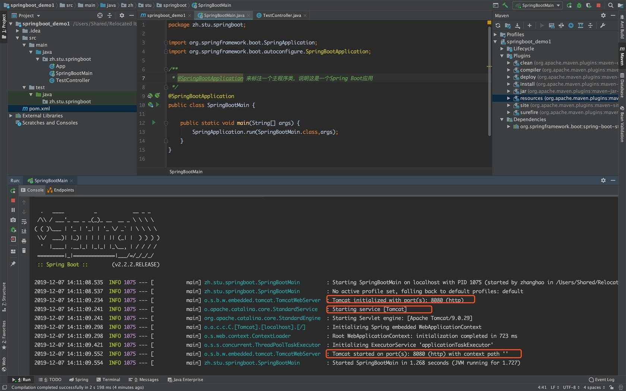This screenshot has width=626, height=391.
Task: Expand the deploy plugin in Maven
Action: [x=509, y=77]
